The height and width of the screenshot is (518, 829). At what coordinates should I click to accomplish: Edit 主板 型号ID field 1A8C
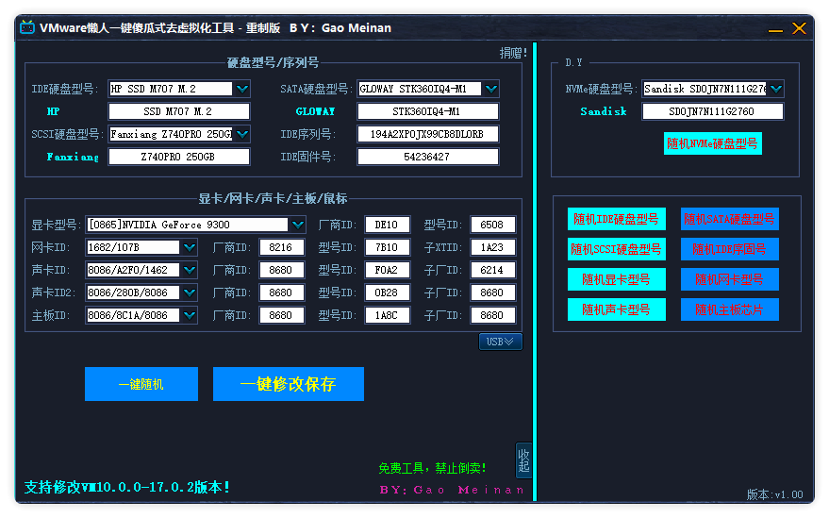tap(387, 315)
